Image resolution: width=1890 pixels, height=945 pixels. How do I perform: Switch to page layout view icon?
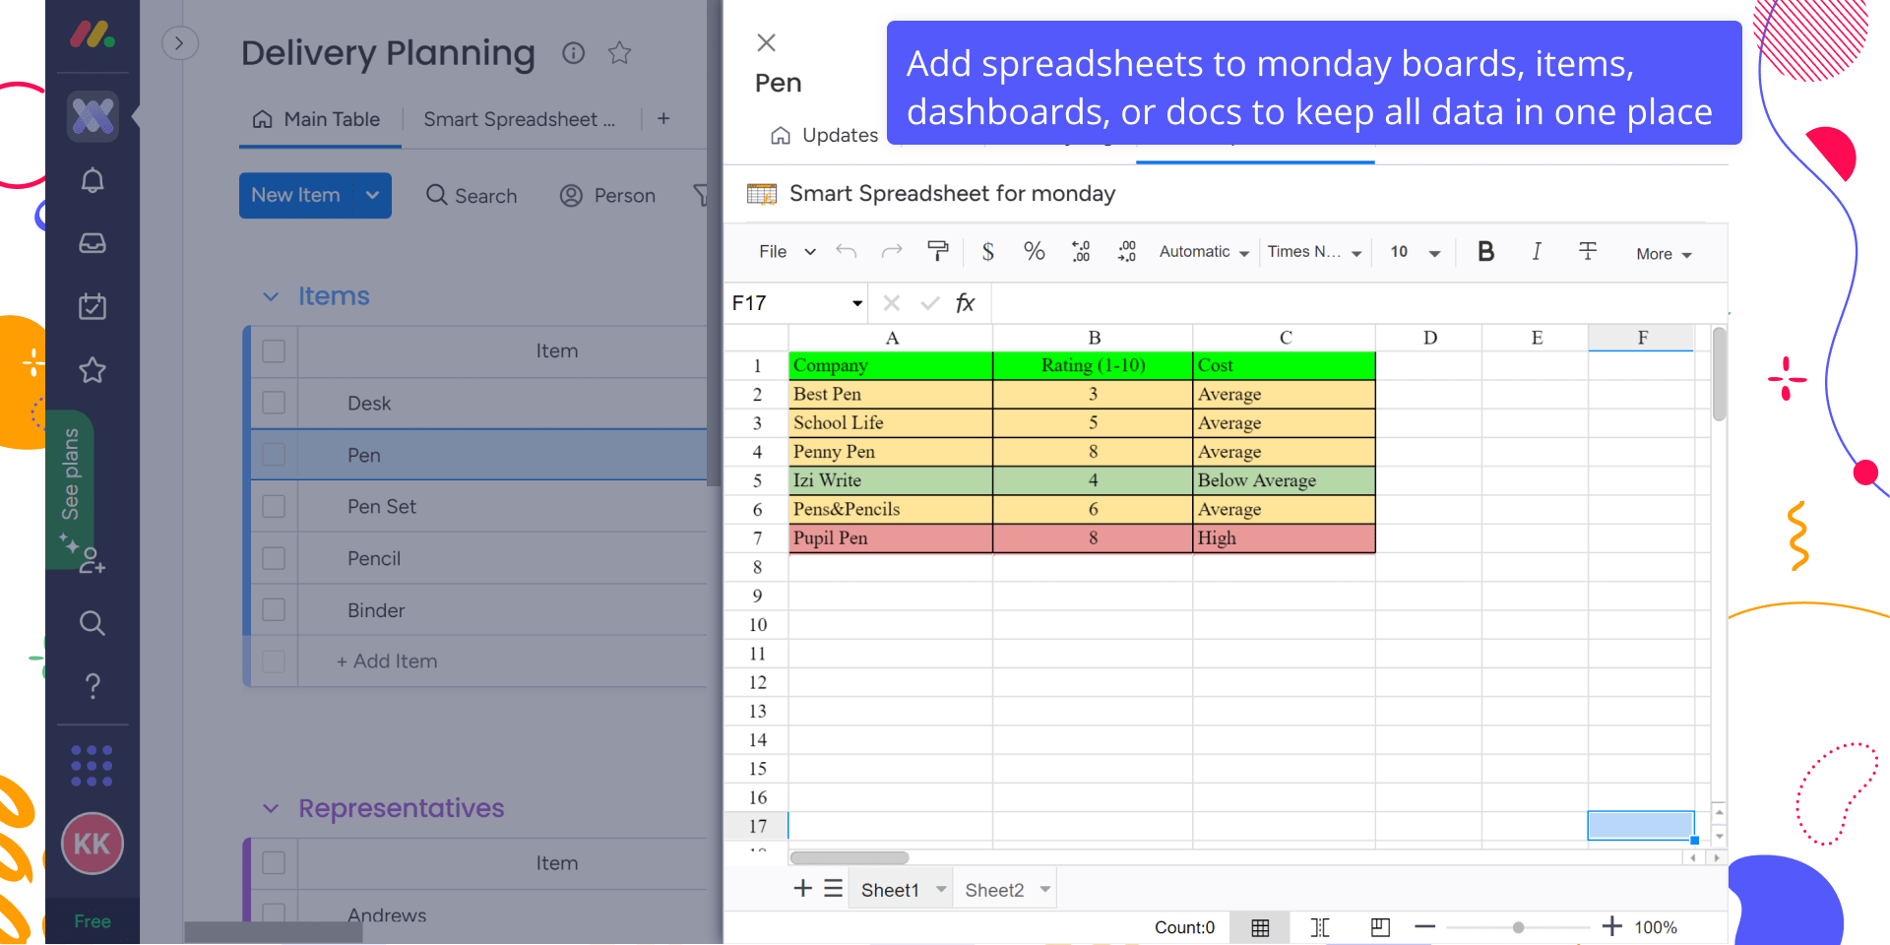point(1380,927)
